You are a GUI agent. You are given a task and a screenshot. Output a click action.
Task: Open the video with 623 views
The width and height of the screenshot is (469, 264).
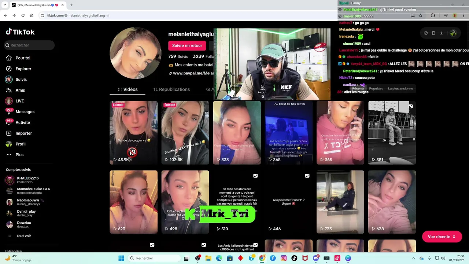[133, 202]
